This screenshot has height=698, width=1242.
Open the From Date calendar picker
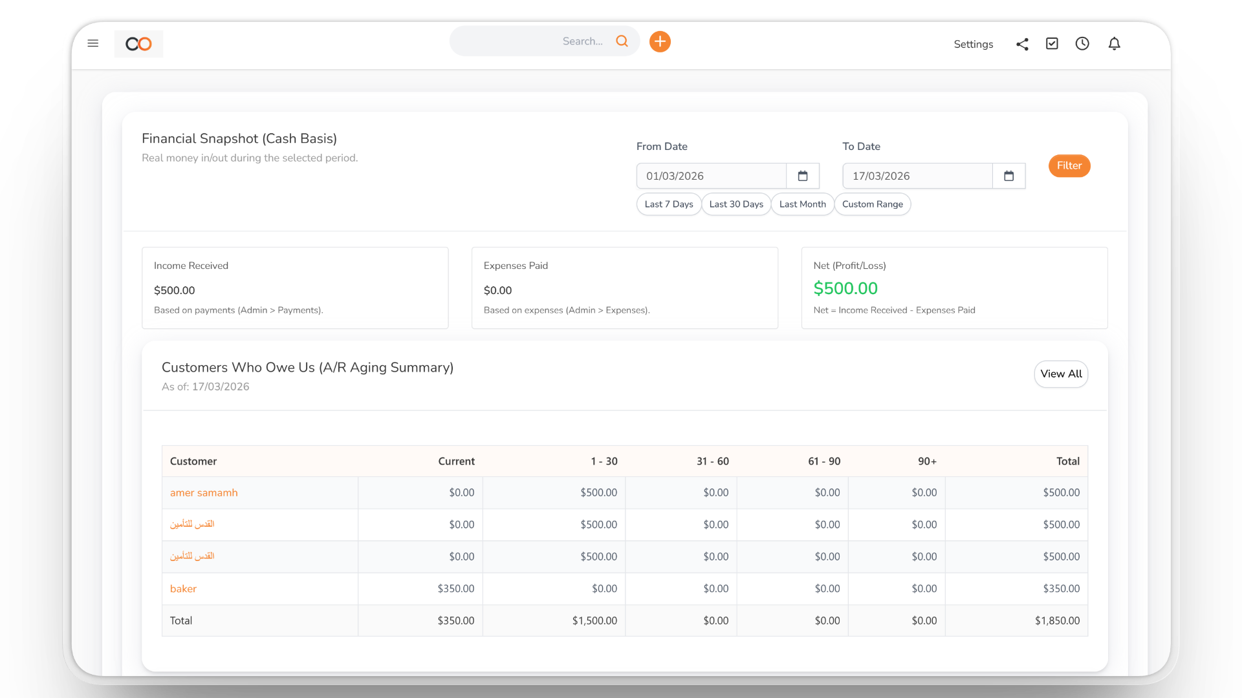(803, 175)
